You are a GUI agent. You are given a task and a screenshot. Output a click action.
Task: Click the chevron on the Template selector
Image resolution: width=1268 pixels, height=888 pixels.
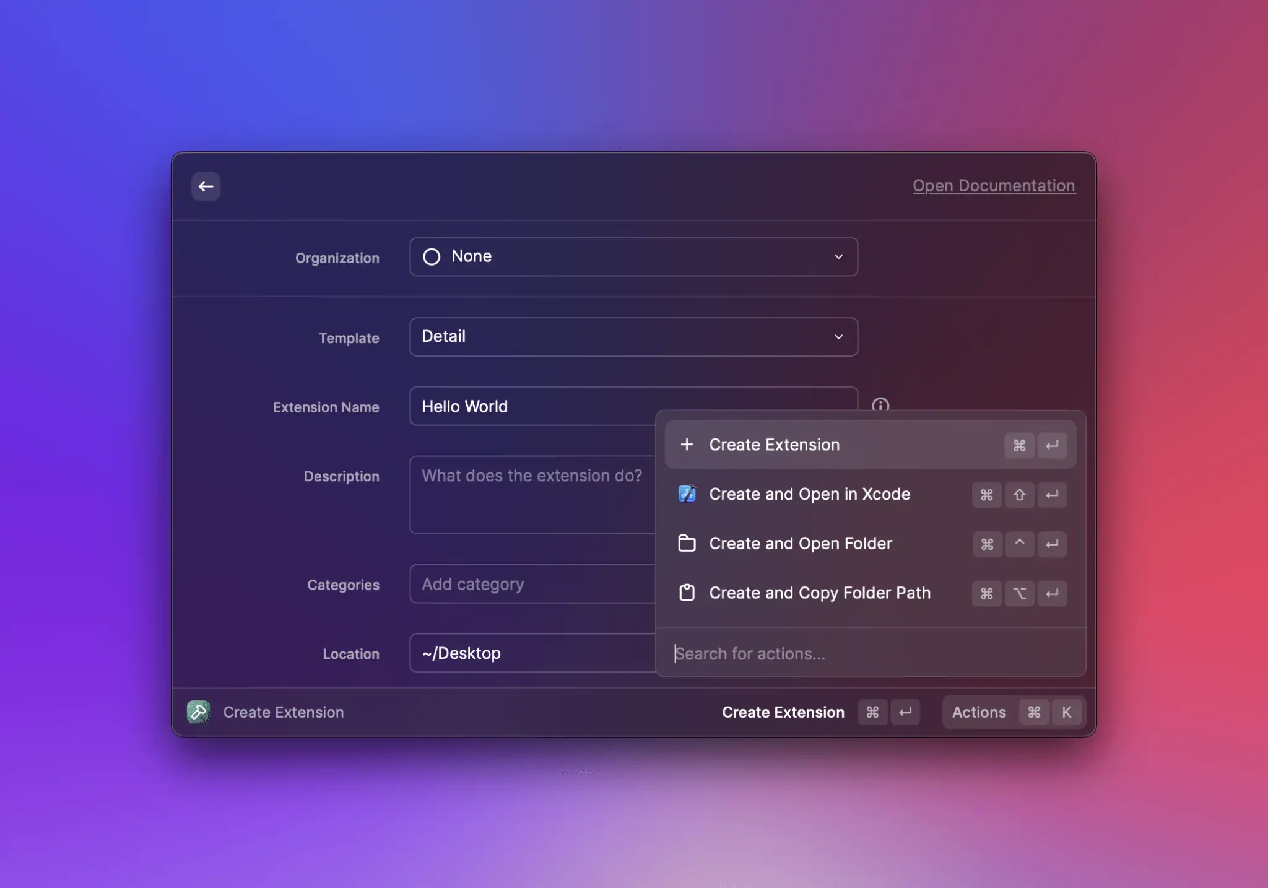[839, 337]
